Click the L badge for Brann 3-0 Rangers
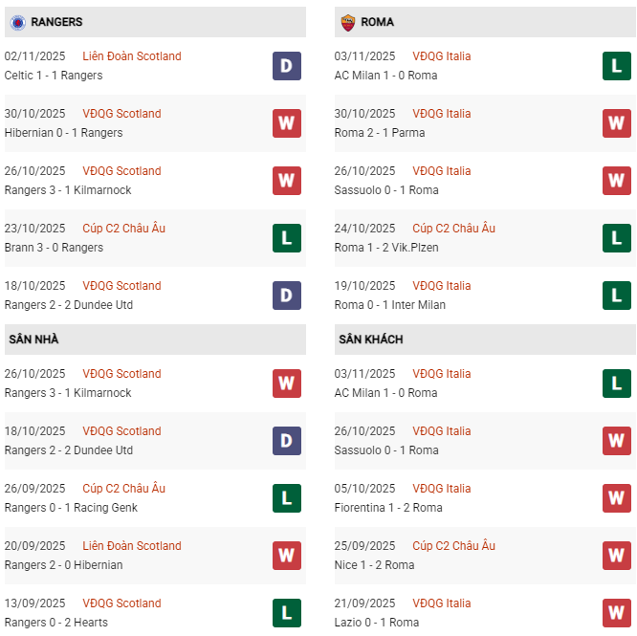Image resolution: width=637 pixels, height=636 pixels. click(x=286, y=238)
